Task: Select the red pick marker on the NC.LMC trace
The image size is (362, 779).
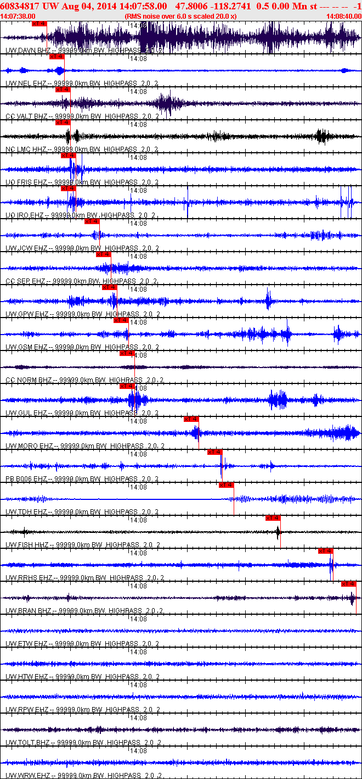Action: [x=63, y=123]
